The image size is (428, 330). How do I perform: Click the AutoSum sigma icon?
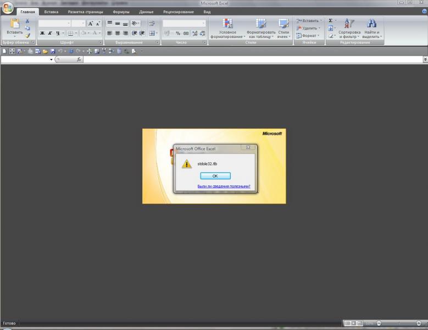[x=331, y=21]
